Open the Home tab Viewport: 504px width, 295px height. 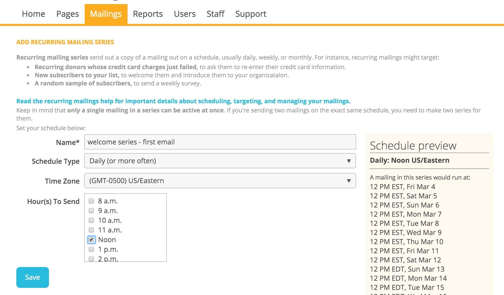point(33,14)
